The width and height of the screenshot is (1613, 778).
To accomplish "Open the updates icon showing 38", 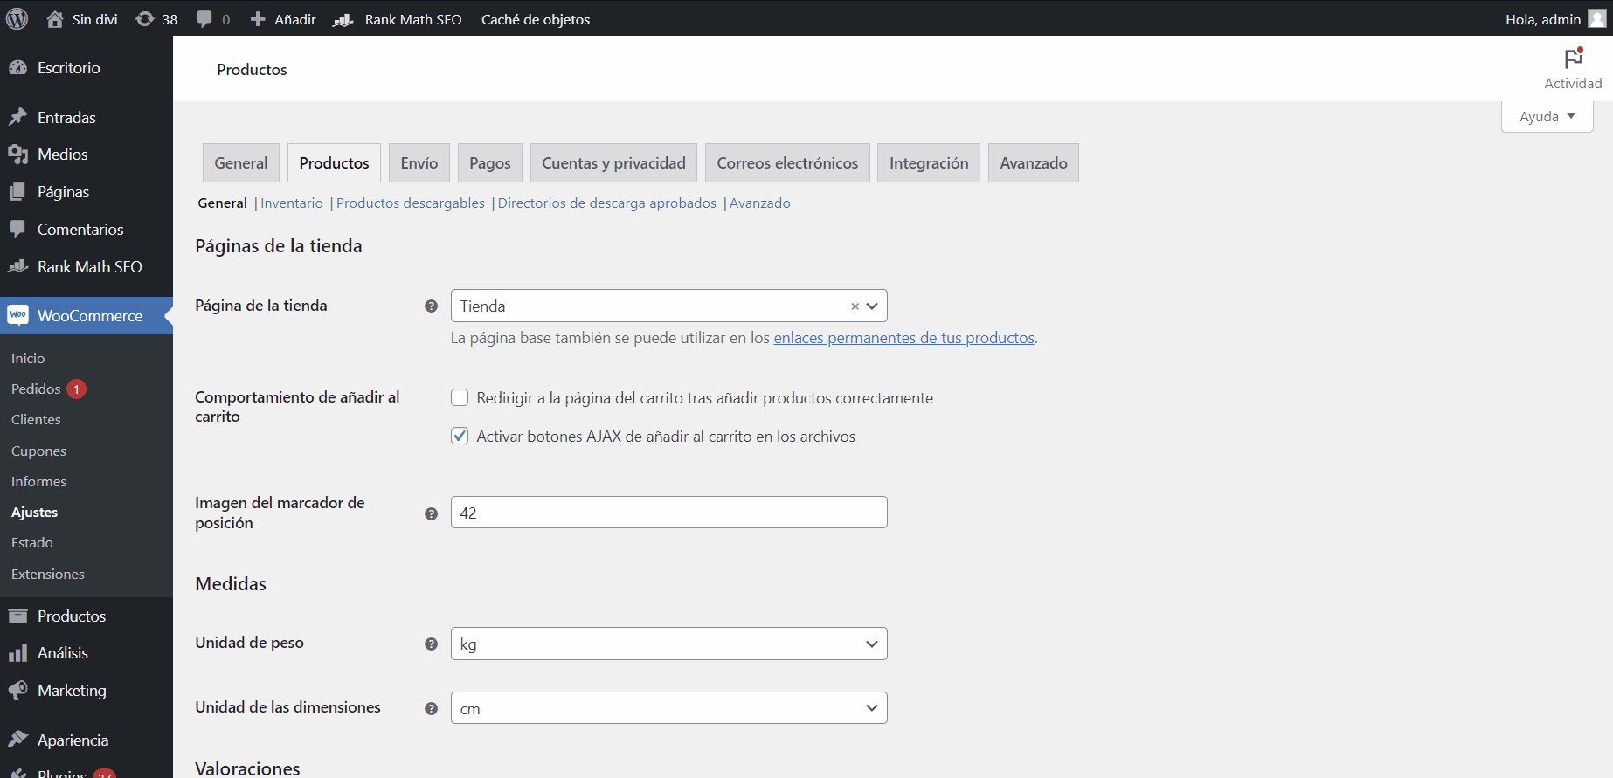I will coord(145,19).
